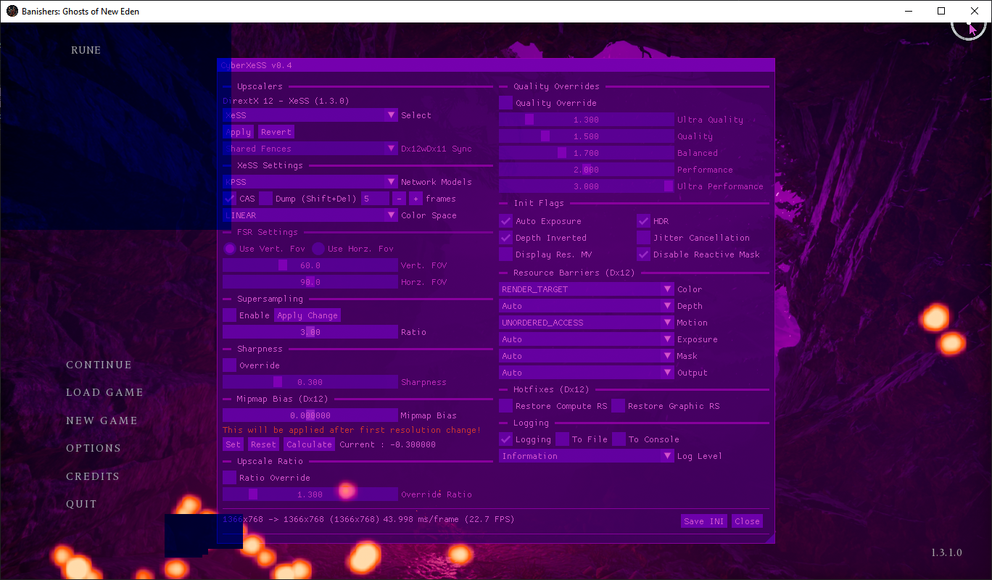Toggle the Dump (Shift+Del) checkbox
This screenshot has width=992, height=580.
[x=266, y=199]
